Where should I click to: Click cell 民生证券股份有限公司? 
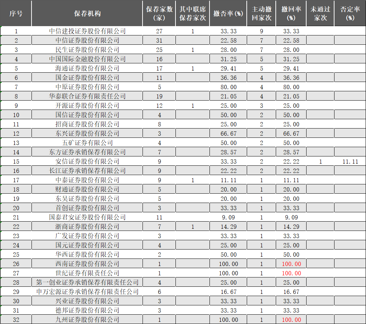87,50
